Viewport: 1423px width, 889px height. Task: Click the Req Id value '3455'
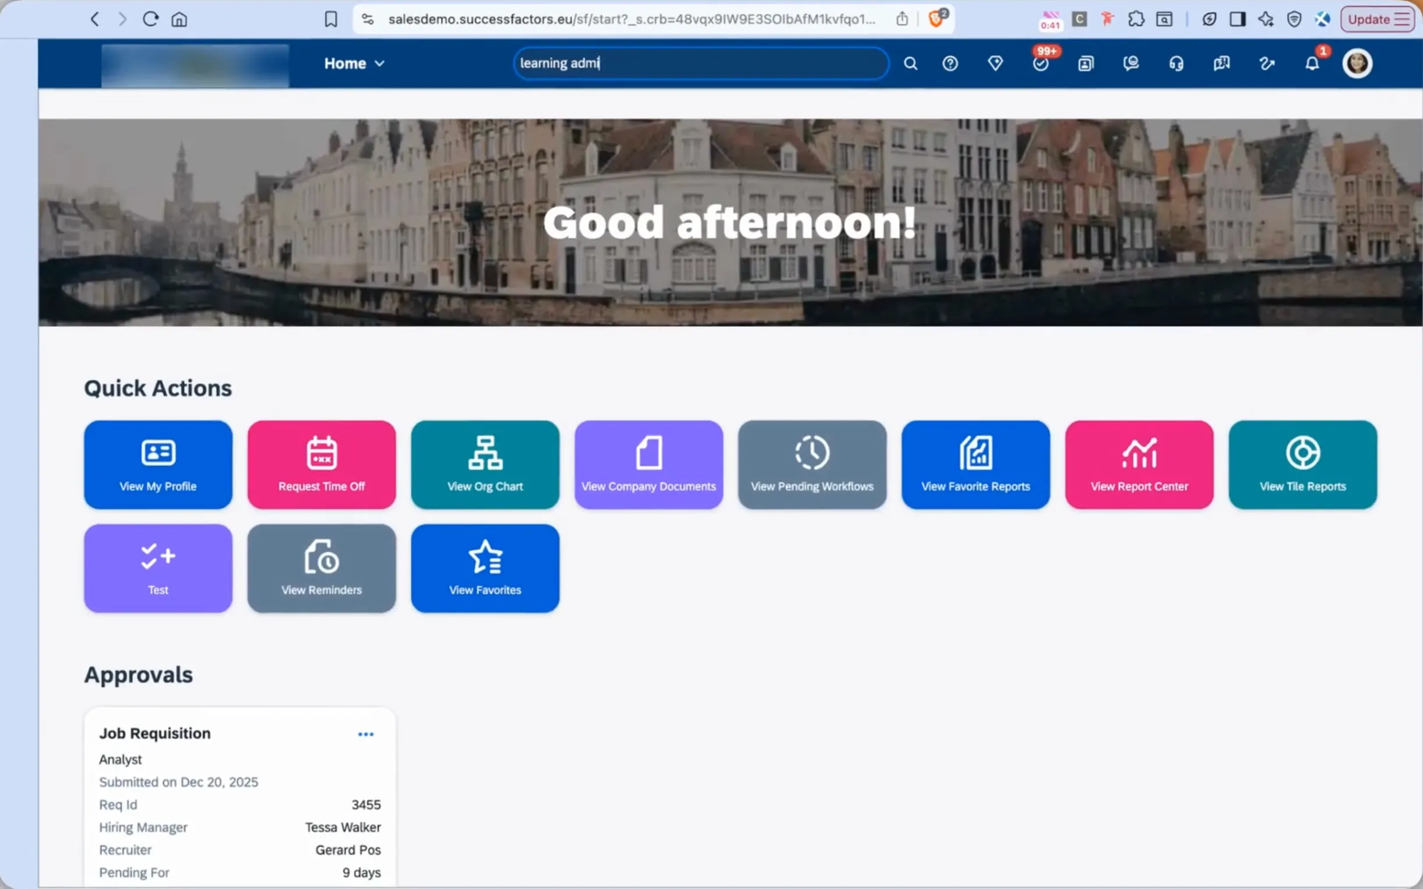pos(366,805)
